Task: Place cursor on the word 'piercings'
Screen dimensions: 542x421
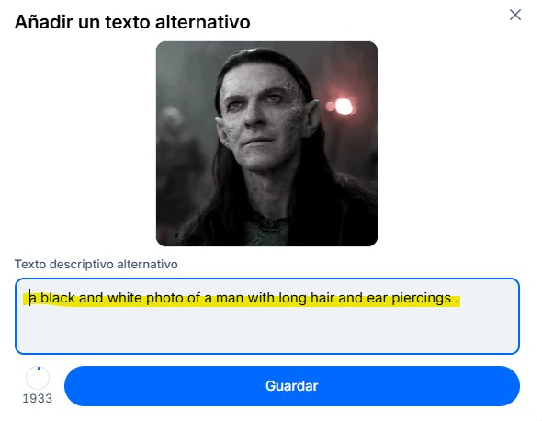Action: click(421, 298)
